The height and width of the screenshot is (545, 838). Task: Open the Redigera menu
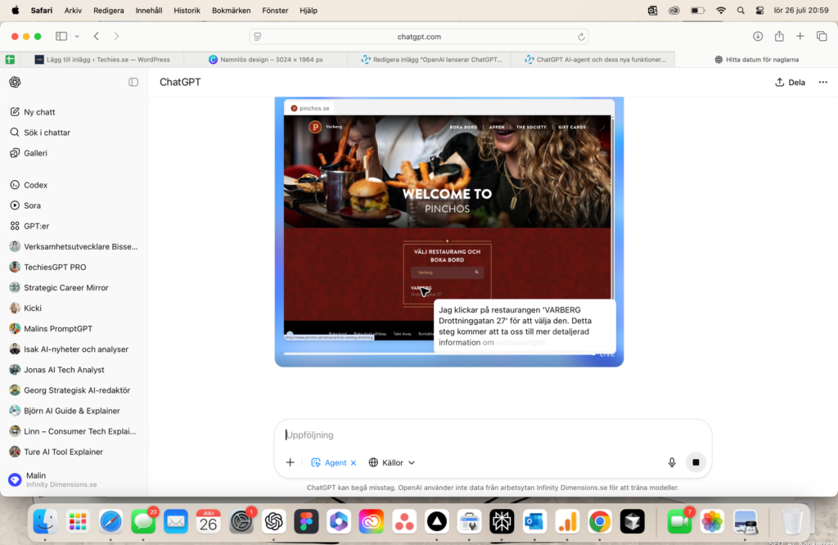point(109,10)
